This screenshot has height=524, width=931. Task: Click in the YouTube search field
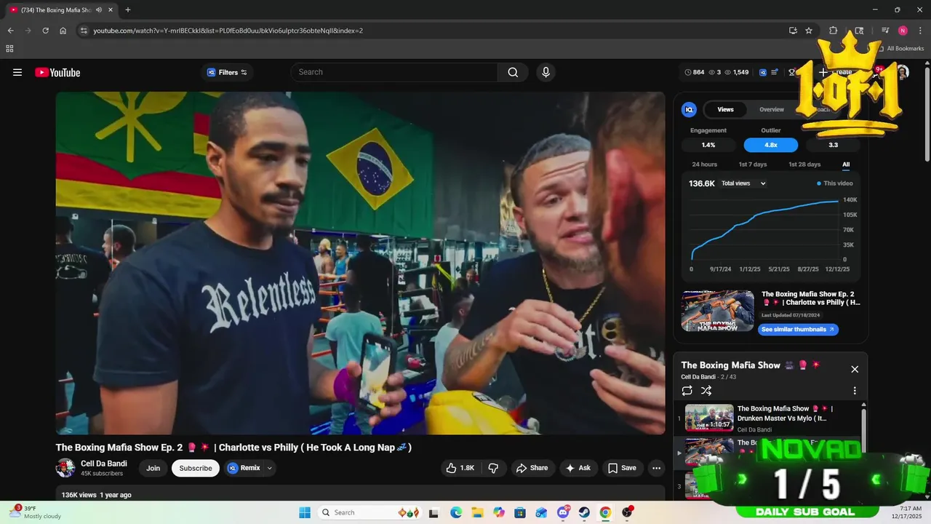(x=394, y=72)
